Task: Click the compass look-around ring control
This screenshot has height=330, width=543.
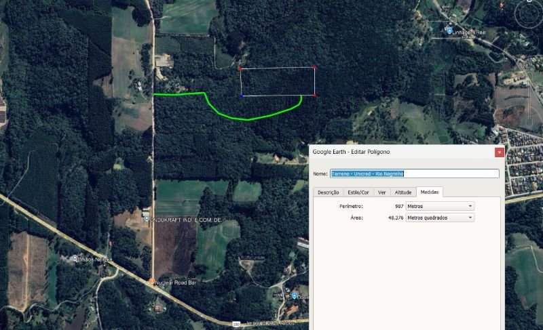Action: tap(527, 14)
